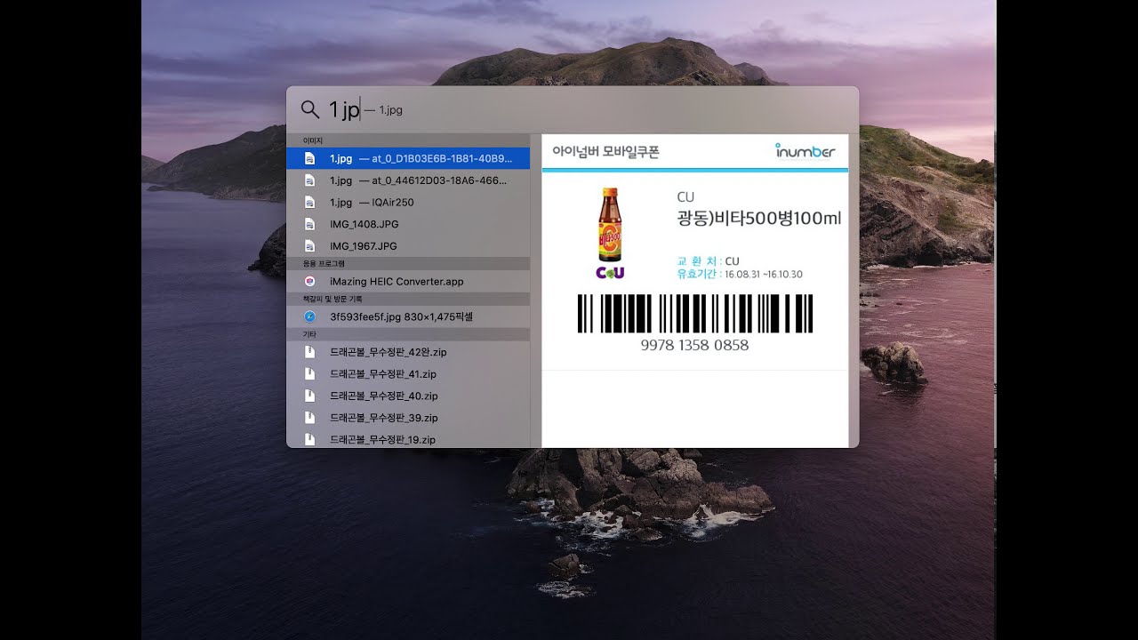The width and height of the screenshot is (1138, 640).
Task: Click the Safari icon beside 3f593fee5f.jpg
Action: click(309, 316)
